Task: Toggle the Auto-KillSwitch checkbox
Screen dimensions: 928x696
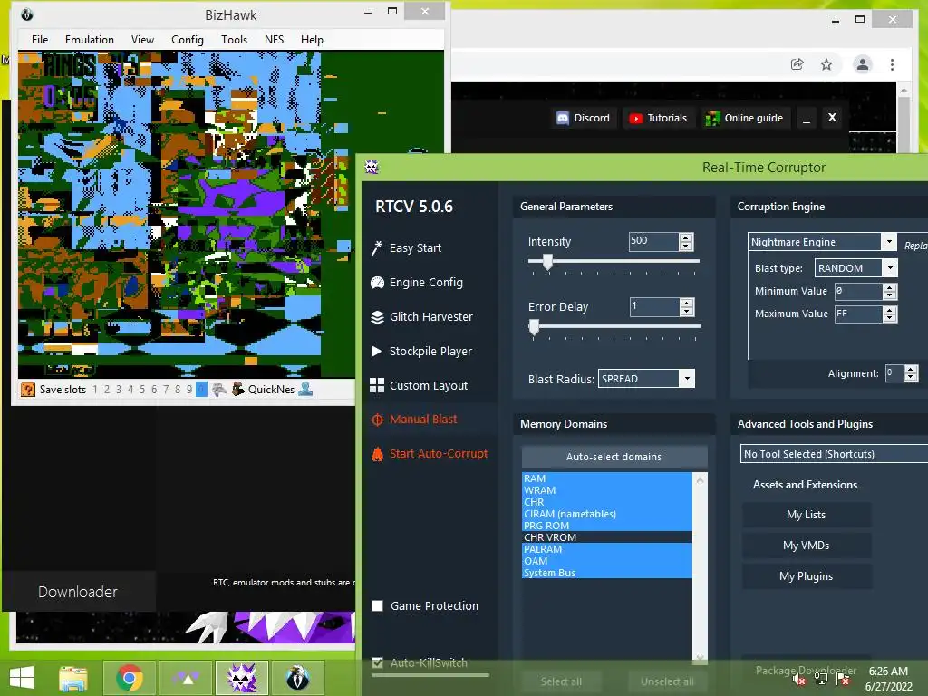Action: tap(378, 662)
